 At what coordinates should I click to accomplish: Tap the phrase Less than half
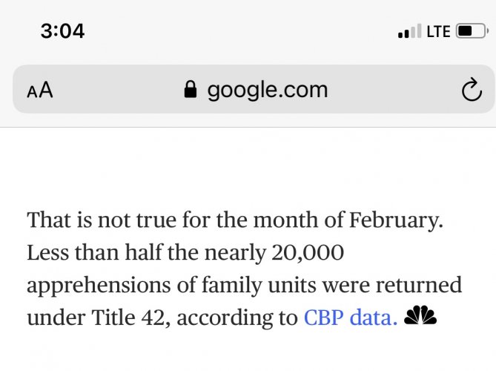95,252
